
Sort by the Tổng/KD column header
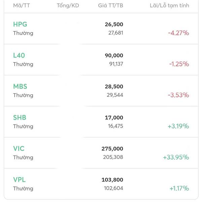(68, 5)
